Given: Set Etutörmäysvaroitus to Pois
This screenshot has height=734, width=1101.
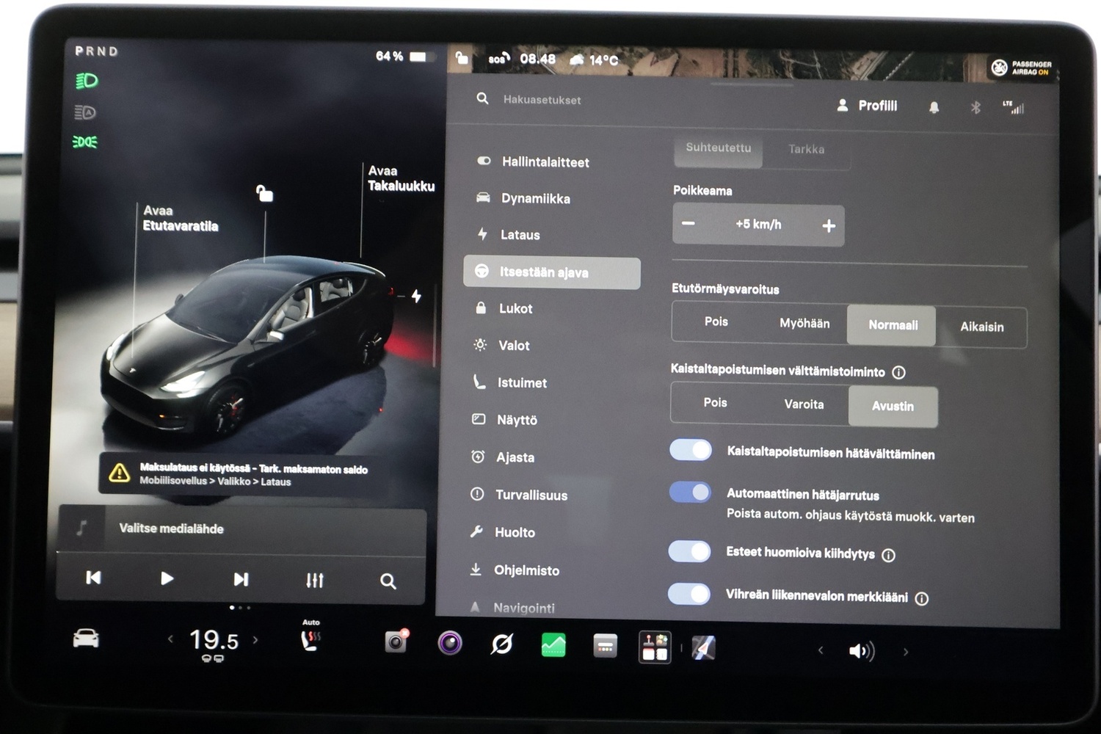Looking at the screenshot, I should click(716, 321).
